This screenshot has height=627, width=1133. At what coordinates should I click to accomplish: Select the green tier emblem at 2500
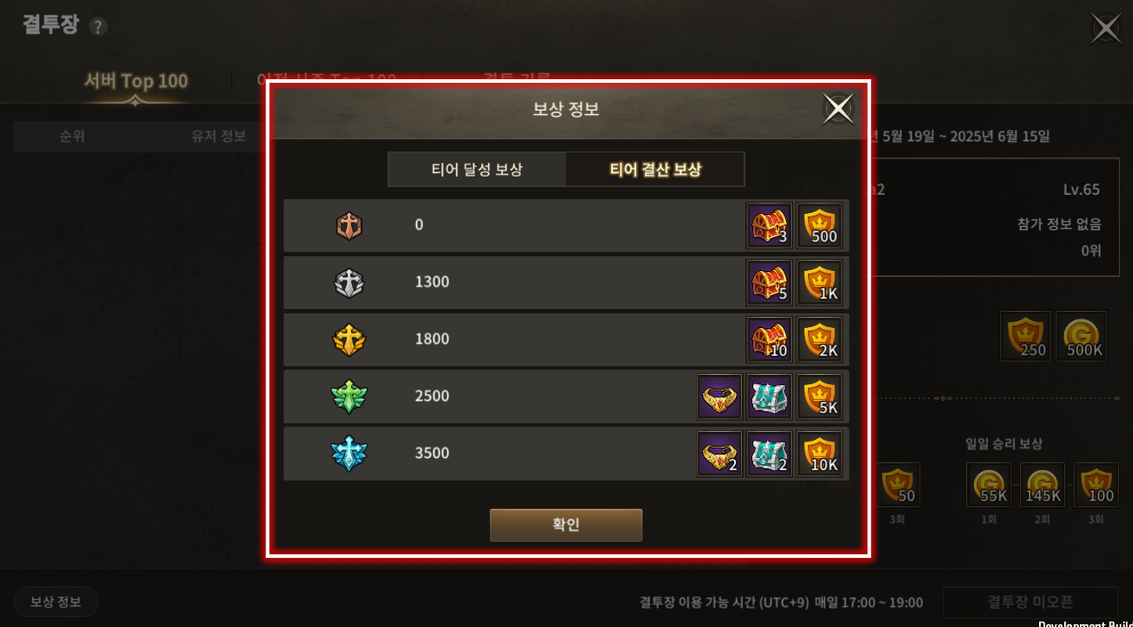(x=349, y=397)
